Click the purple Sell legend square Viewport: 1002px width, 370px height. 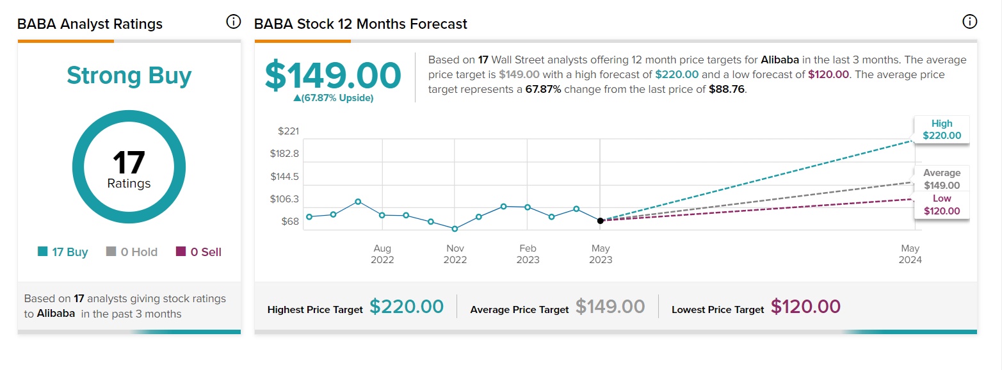pyautogui.click(x=181, y=252)
